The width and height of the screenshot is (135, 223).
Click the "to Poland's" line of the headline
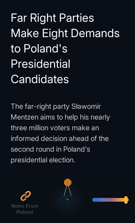[39, 49]
